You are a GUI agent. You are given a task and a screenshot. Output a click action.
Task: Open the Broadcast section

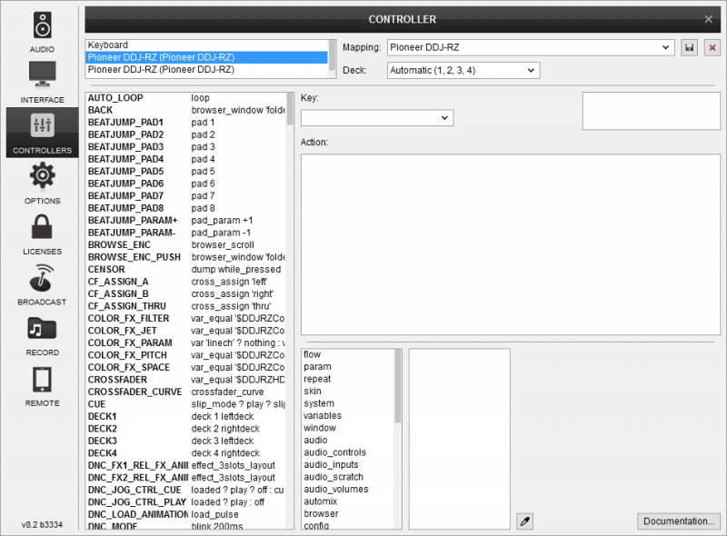click(x=42, y=284)
